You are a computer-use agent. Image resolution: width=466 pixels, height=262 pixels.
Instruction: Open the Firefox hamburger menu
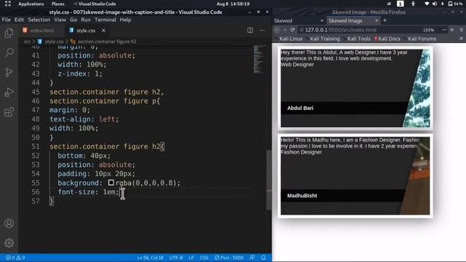(461, 30)
